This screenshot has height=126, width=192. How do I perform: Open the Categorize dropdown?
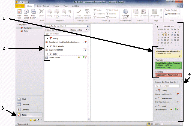pos(154,13)
